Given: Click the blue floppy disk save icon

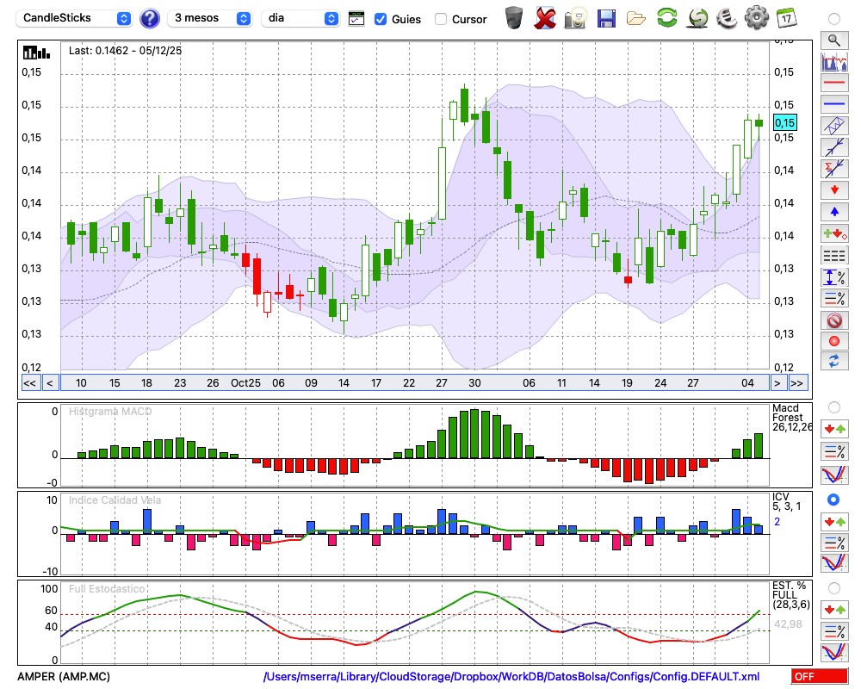Looking at the screenshot, I should click(605, 17).
